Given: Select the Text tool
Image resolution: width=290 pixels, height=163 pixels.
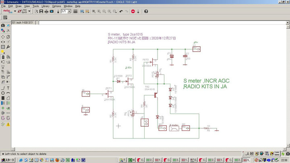Looking at the screenshot, I should coord(8,88).
